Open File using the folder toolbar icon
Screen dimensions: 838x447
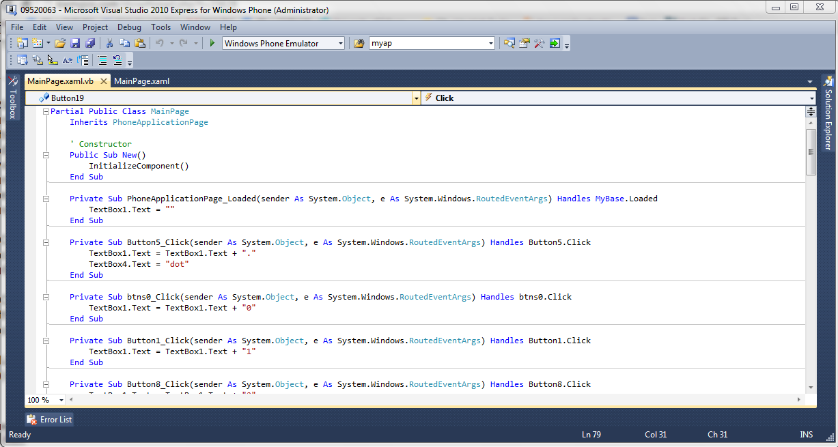(60, 44)
